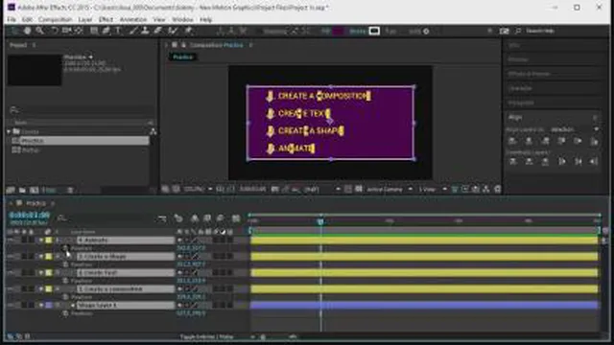Image resolution: width=614 pixels, height=345 pixels.
Task: Open the Effect menu
Action: pyautogui.click(x=106, y=19)
